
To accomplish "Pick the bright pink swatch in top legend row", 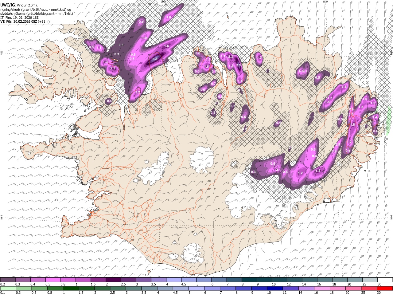I will click(x=53, y=280).
